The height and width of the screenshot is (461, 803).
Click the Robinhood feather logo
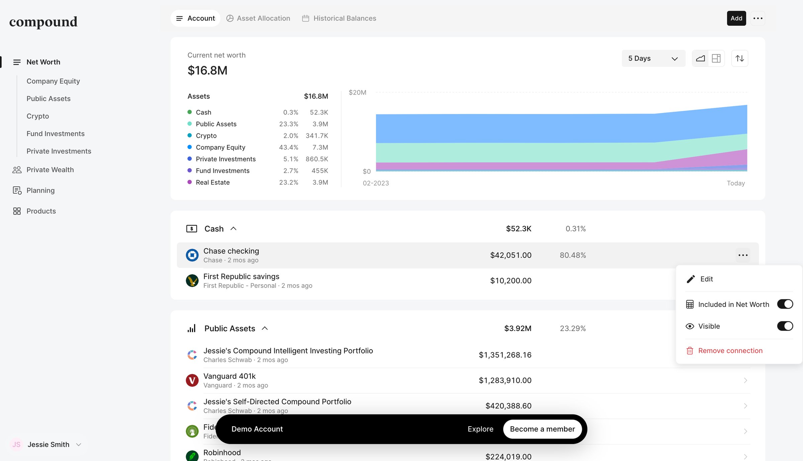[x=192, y=456]
